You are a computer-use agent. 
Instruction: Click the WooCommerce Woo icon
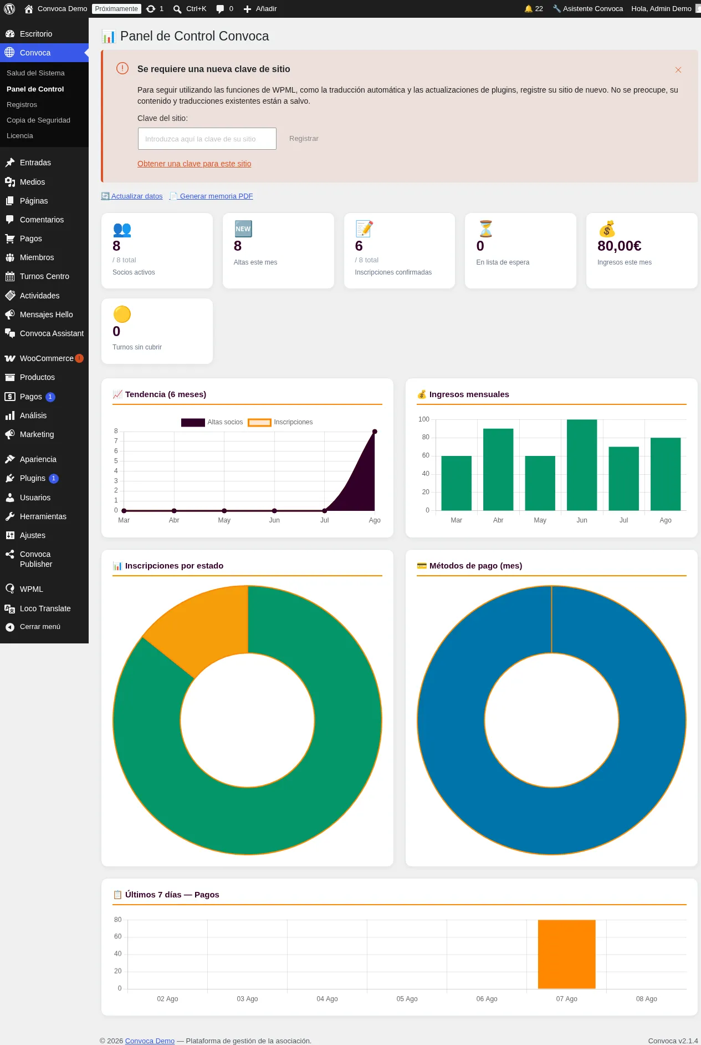click(10, 358)
